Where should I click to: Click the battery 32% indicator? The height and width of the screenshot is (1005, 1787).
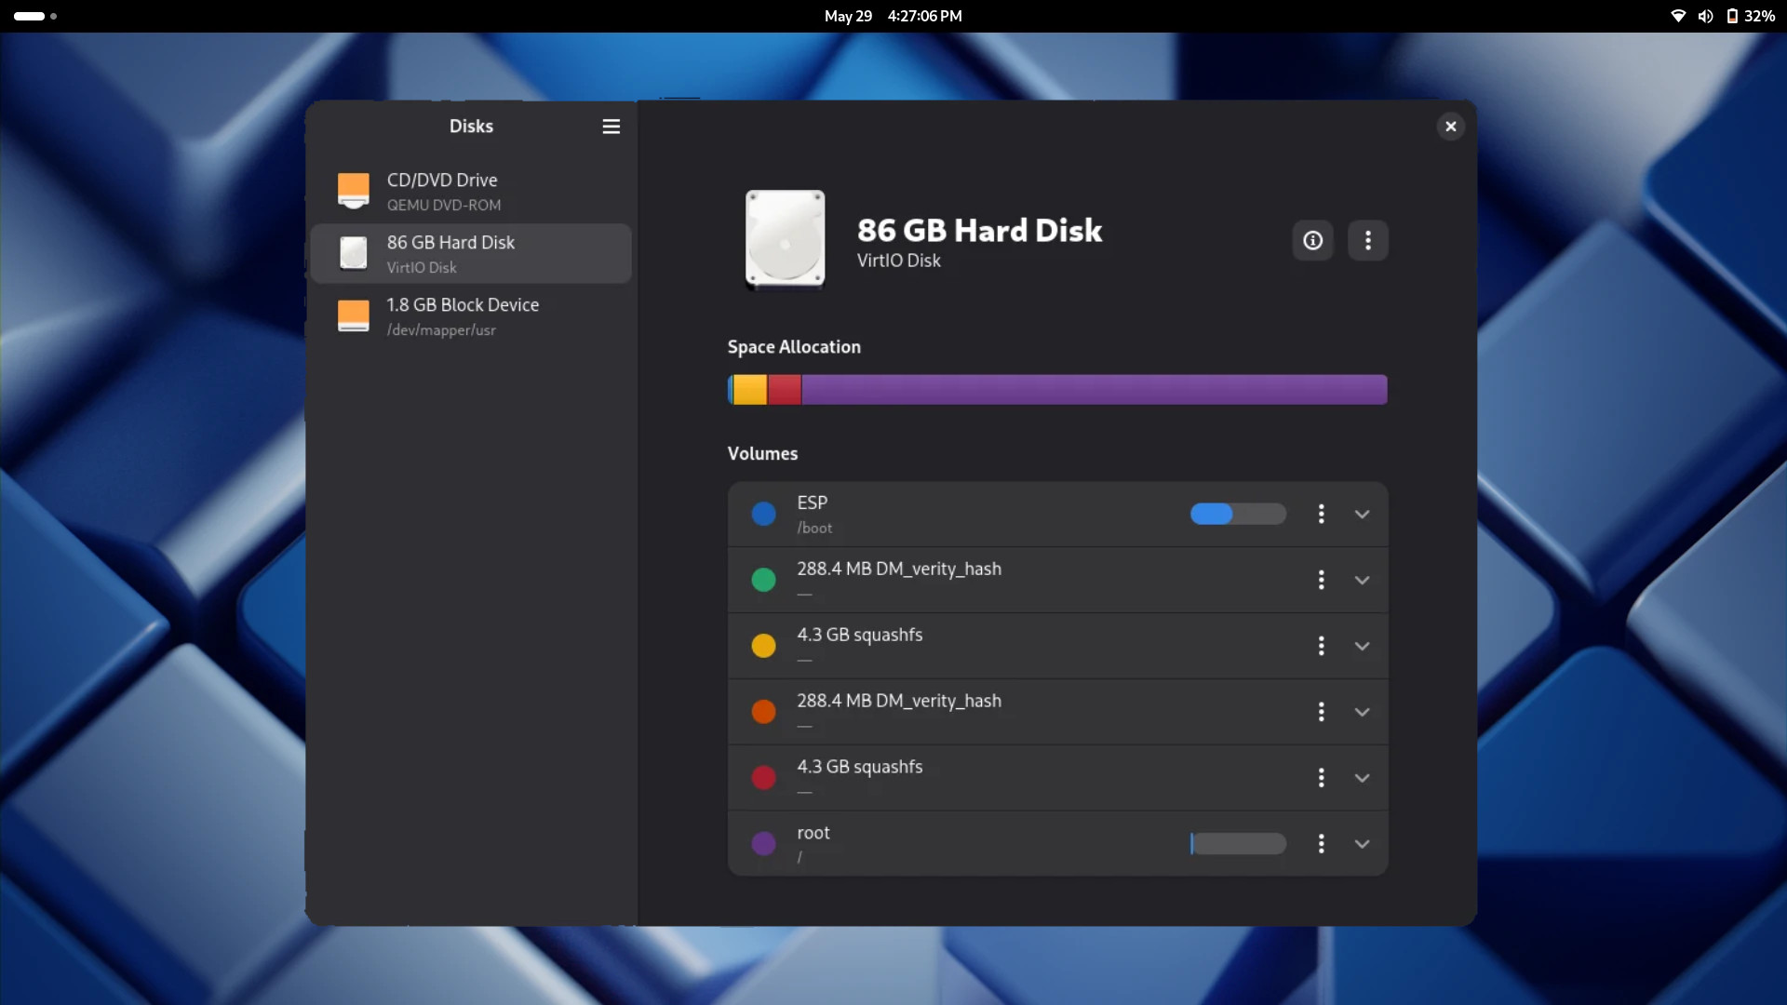(x=1750, y=16)
